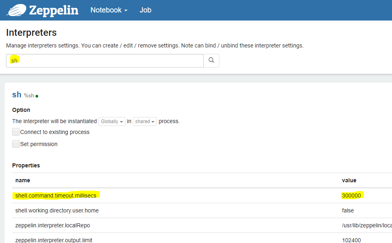Click the Option section heading
Image resolution: width=392 pixels, height=243 pixels.
(21, 110)
